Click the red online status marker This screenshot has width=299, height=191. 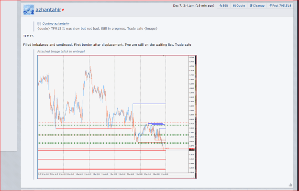63,10
